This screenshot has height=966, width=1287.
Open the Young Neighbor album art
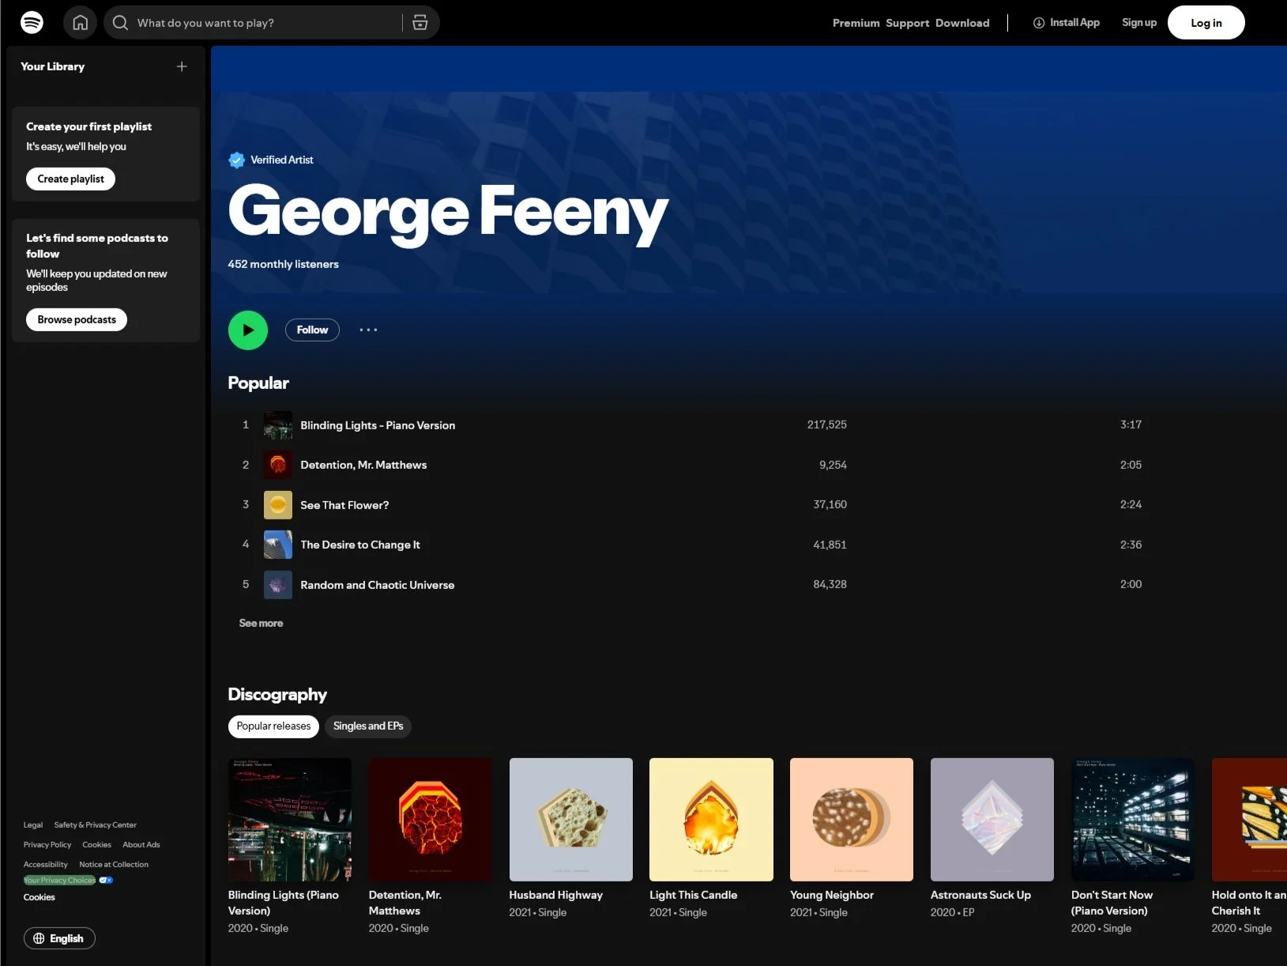(x=852, y=820)
